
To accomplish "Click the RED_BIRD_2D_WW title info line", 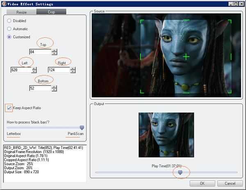I will [x=43, y=148].
